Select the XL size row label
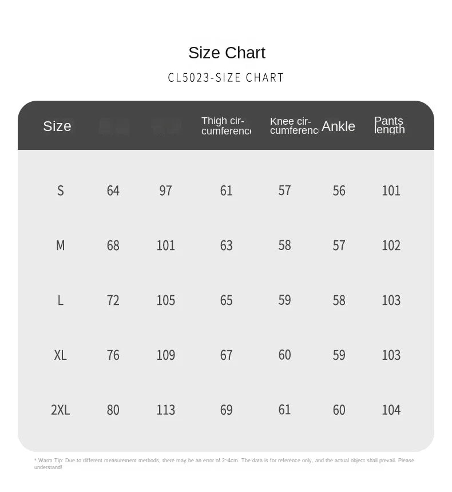Screen dimensions: 452x492 point(61,355)
